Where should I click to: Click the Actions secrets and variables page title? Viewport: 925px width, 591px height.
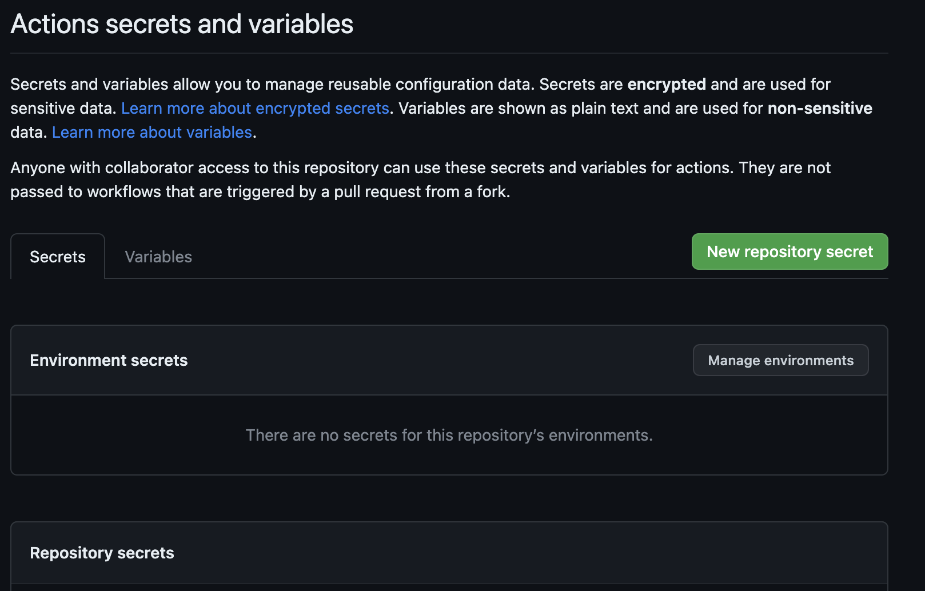[x=182, y=24]
